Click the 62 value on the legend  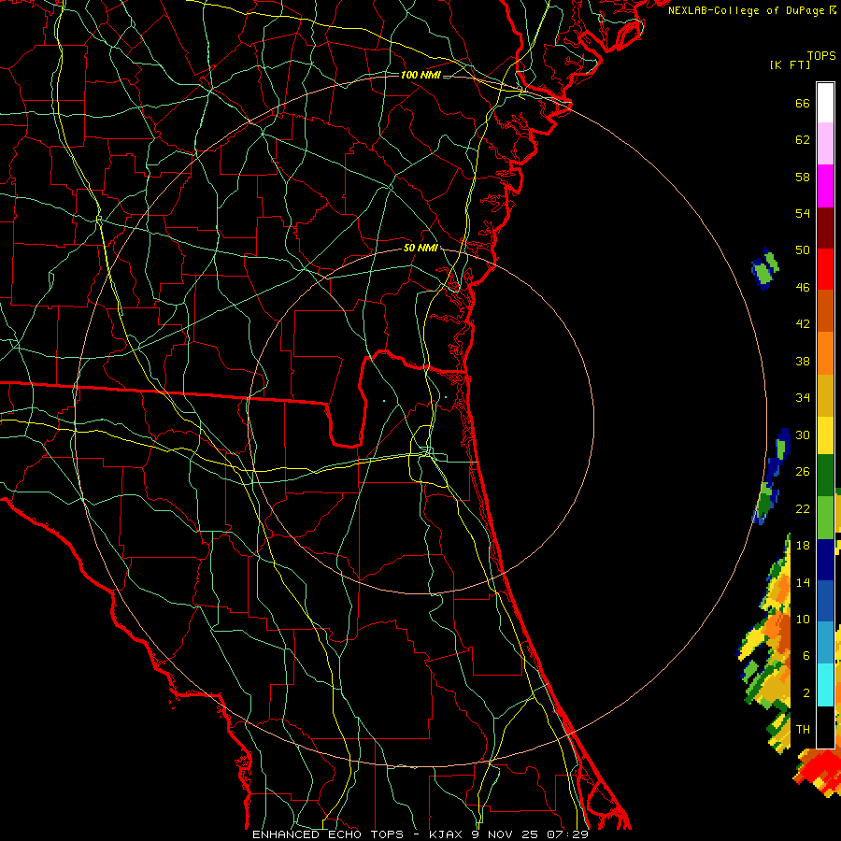(803, 140)
